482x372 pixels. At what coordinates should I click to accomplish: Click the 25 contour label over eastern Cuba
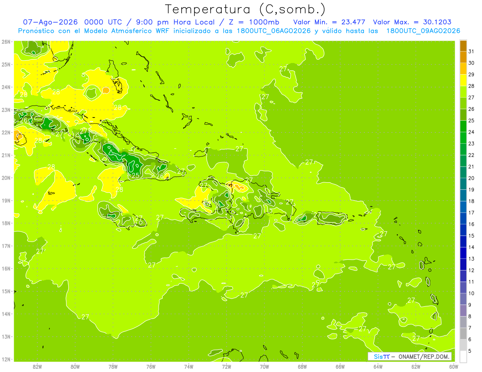tap(136, 175)
